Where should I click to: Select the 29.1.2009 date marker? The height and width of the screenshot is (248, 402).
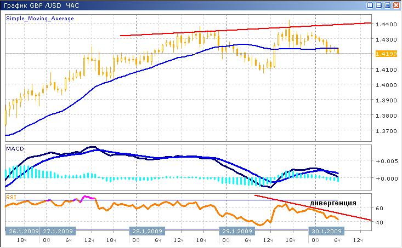[236, 230]
